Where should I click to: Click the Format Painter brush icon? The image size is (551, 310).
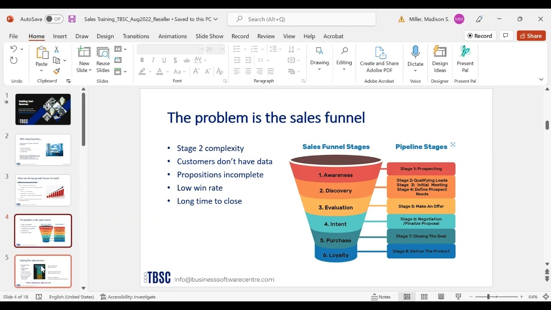56,71
